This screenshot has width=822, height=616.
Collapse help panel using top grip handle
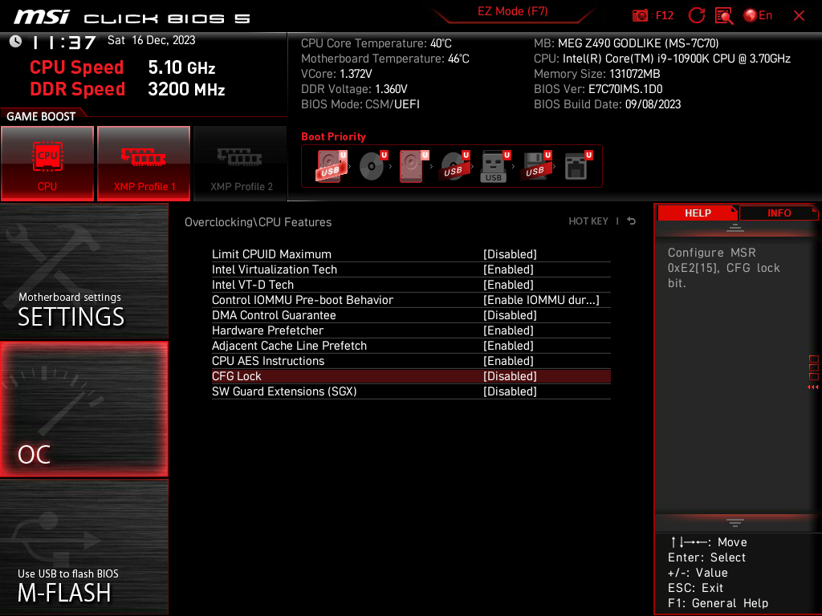click(735, 227)
